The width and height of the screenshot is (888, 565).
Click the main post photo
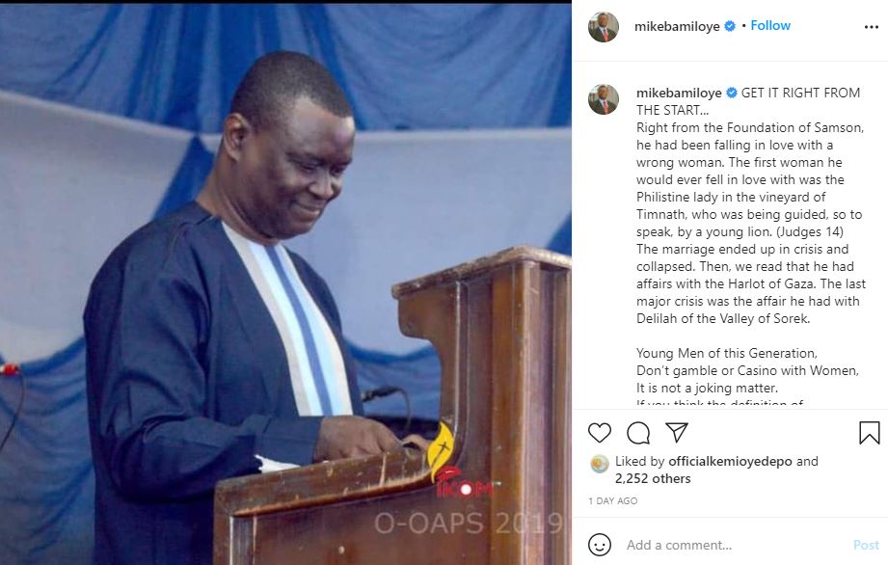tap(285, 284)
